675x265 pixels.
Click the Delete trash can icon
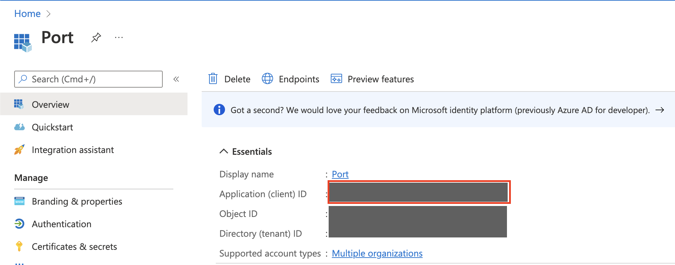213,79
